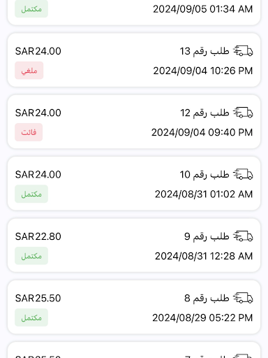268x358 pixels.
Task: Click the delivery truck icon on order 9
Action: coord(243,236)
